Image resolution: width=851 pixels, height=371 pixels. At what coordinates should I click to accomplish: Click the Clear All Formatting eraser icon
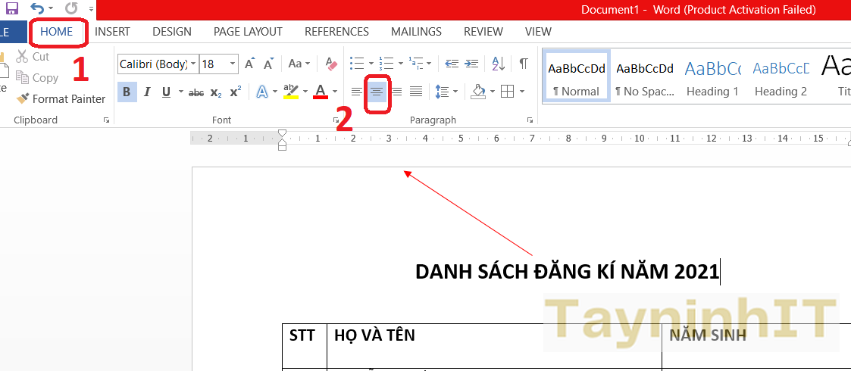330,64
